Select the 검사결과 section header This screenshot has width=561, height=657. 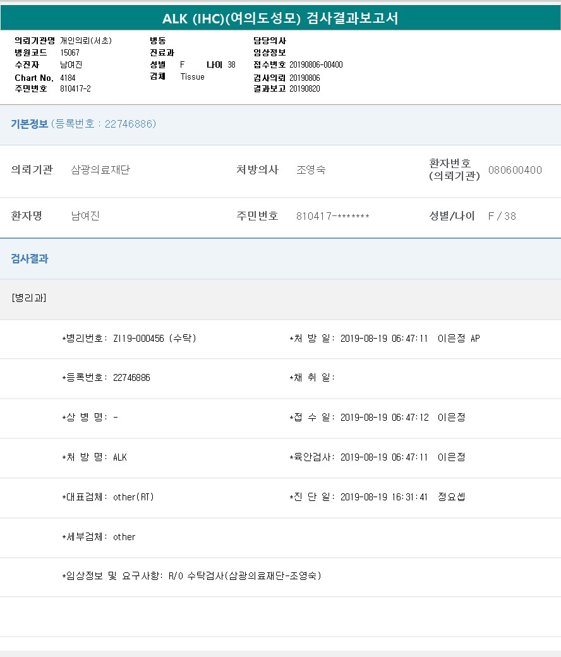click(30, 258)
